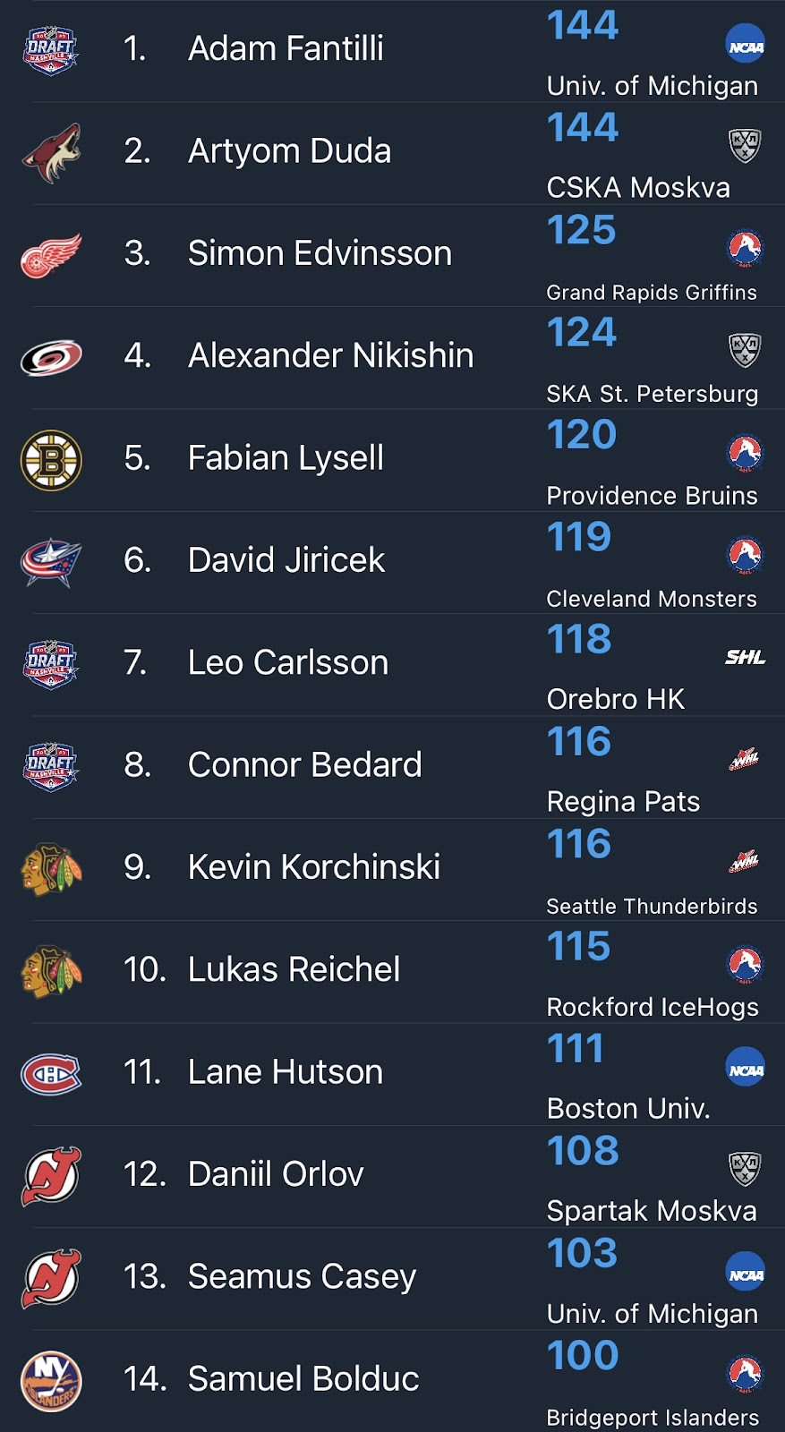
Task: Tap the NCAA icon next to Adam Fantilli
Action: tap(745, 46)
